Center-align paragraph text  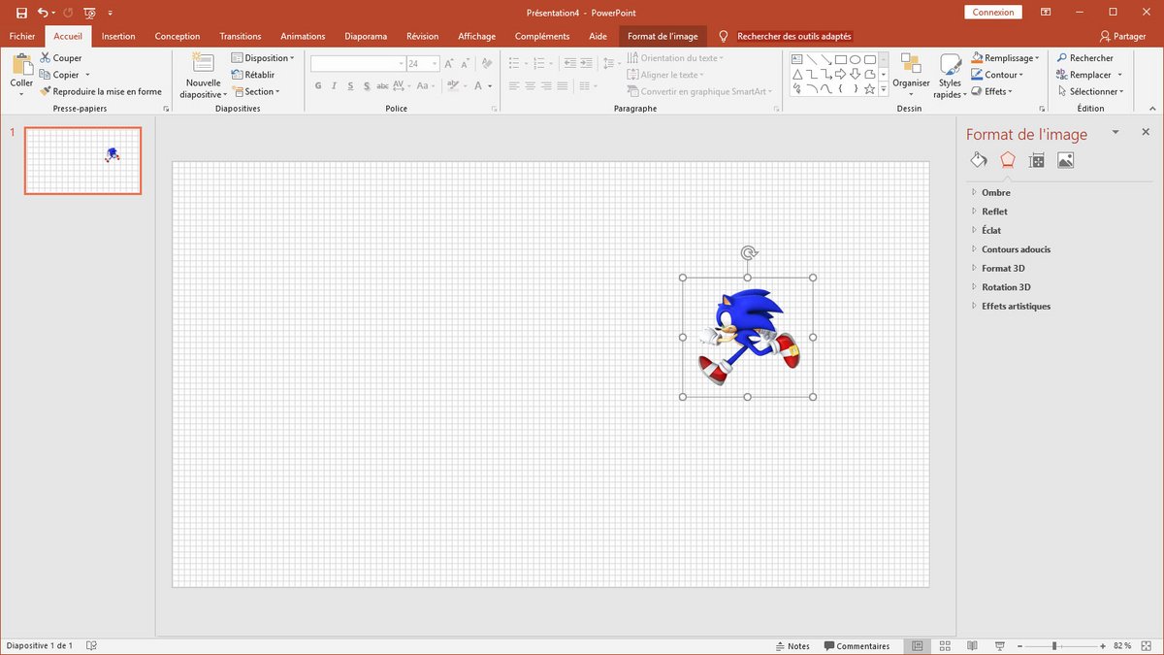coord(530,86)
